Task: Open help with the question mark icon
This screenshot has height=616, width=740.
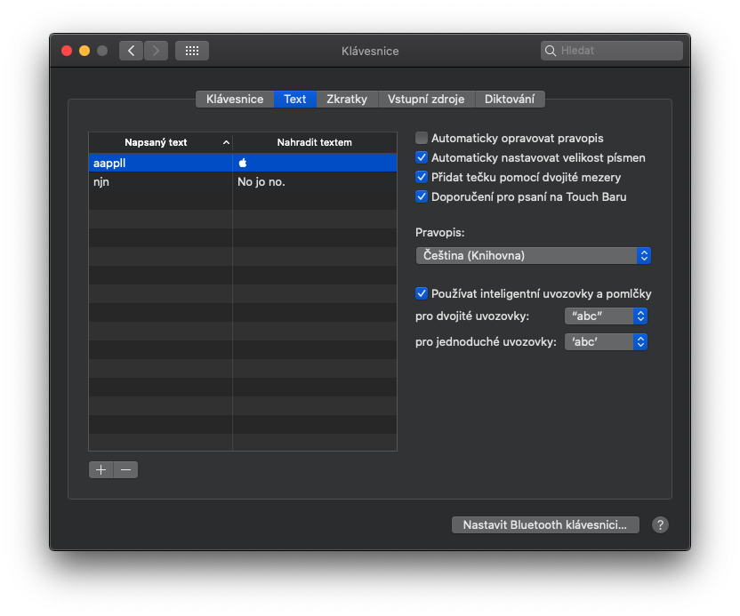Action: [x=660, y=524]
